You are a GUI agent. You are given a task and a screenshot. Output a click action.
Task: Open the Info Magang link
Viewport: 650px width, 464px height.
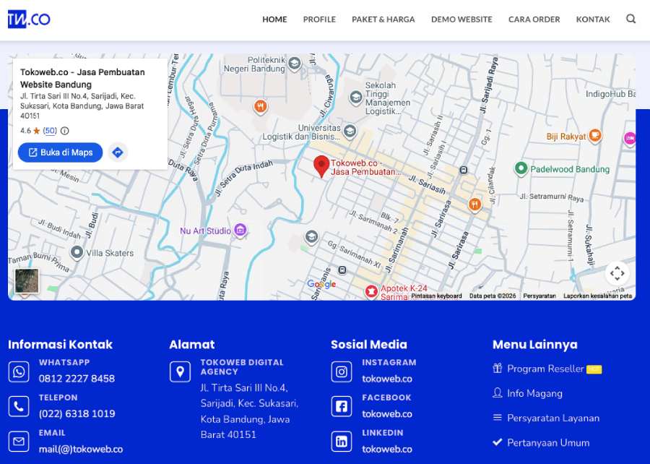[534, 393]
